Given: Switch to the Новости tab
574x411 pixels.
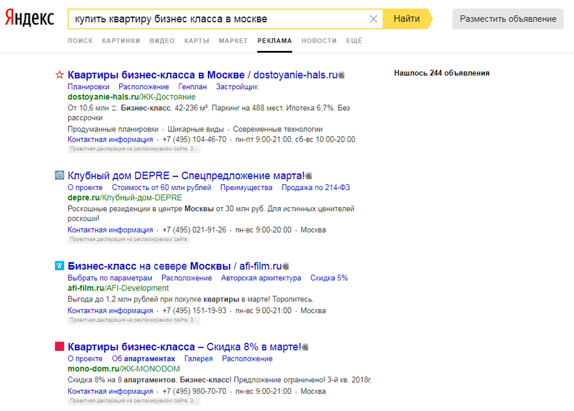Looking at the screenshot, I should tap(319, 41).
